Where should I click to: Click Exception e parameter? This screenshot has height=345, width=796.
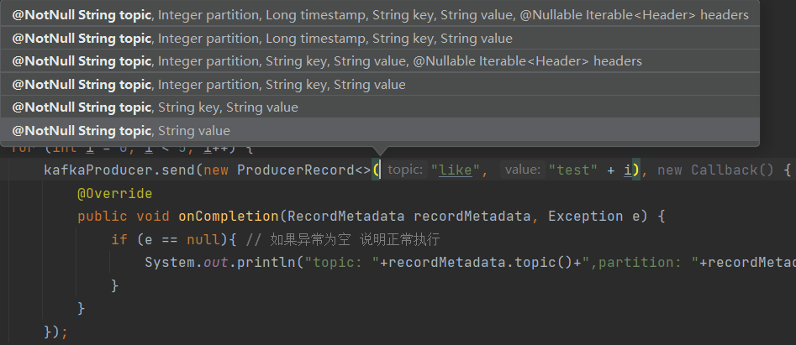tap(594, 217)
